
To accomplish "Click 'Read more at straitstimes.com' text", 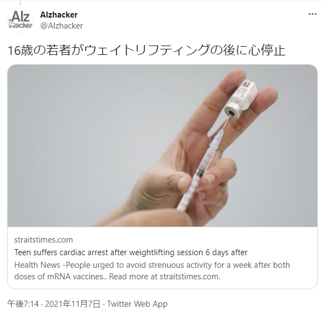I will [x=165, y=277].
